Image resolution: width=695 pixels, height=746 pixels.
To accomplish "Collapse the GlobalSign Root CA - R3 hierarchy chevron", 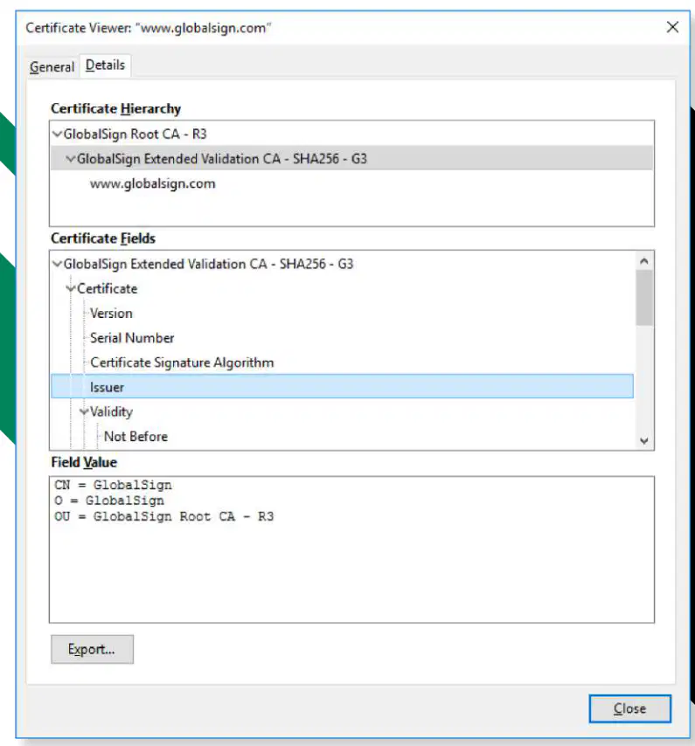I will [57, 135].
